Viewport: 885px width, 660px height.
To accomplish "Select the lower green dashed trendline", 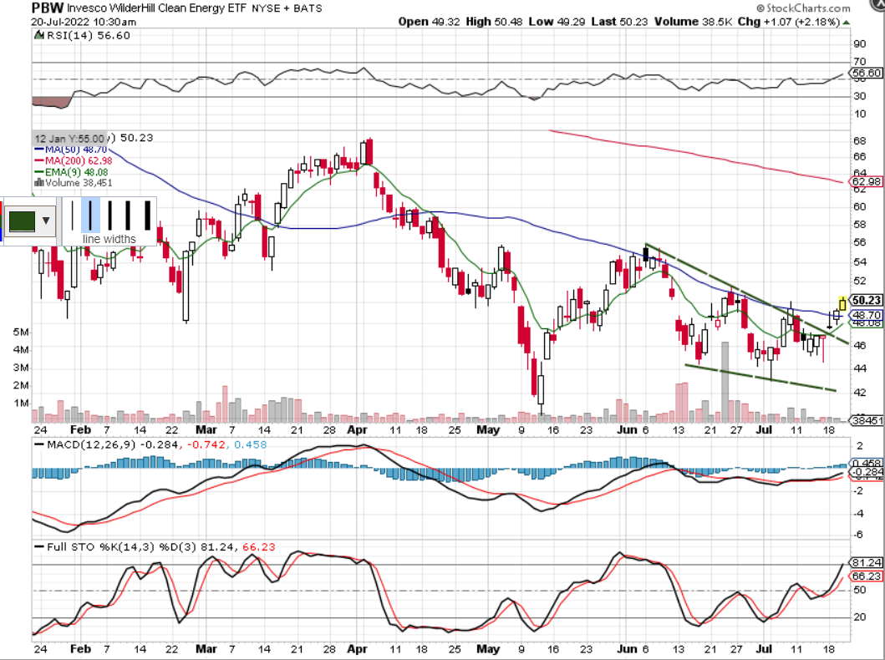I will click(x=760, y=378).
